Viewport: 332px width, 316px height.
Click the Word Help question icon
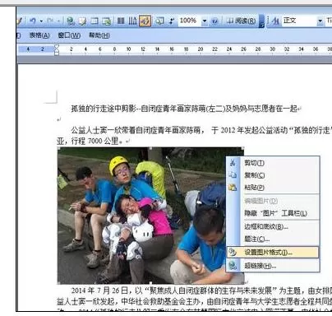coord(215,21)
